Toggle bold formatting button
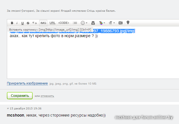Image resolution: width=179 pixels, height=124 pixels. 12,23
